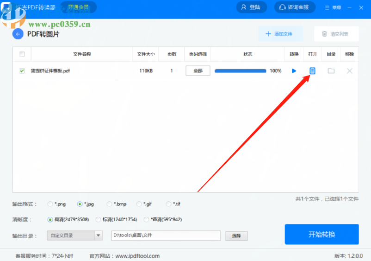
Task: Click the output path input field
Action: (x=166, y=236)
